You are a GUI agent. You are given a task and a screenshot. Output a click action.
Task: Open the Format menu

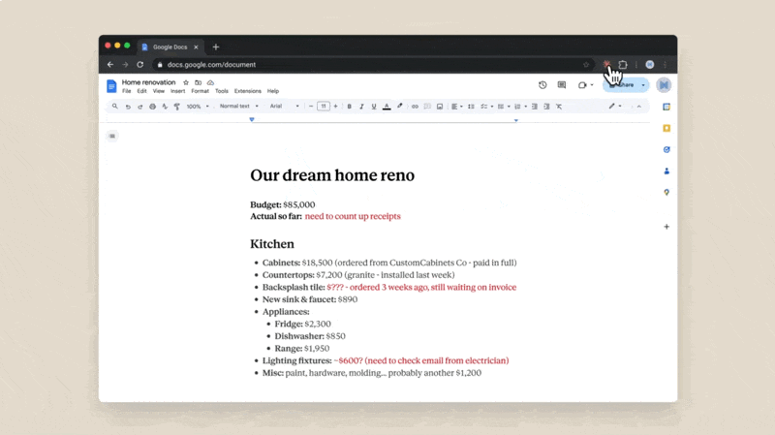[x=201, y=91]
